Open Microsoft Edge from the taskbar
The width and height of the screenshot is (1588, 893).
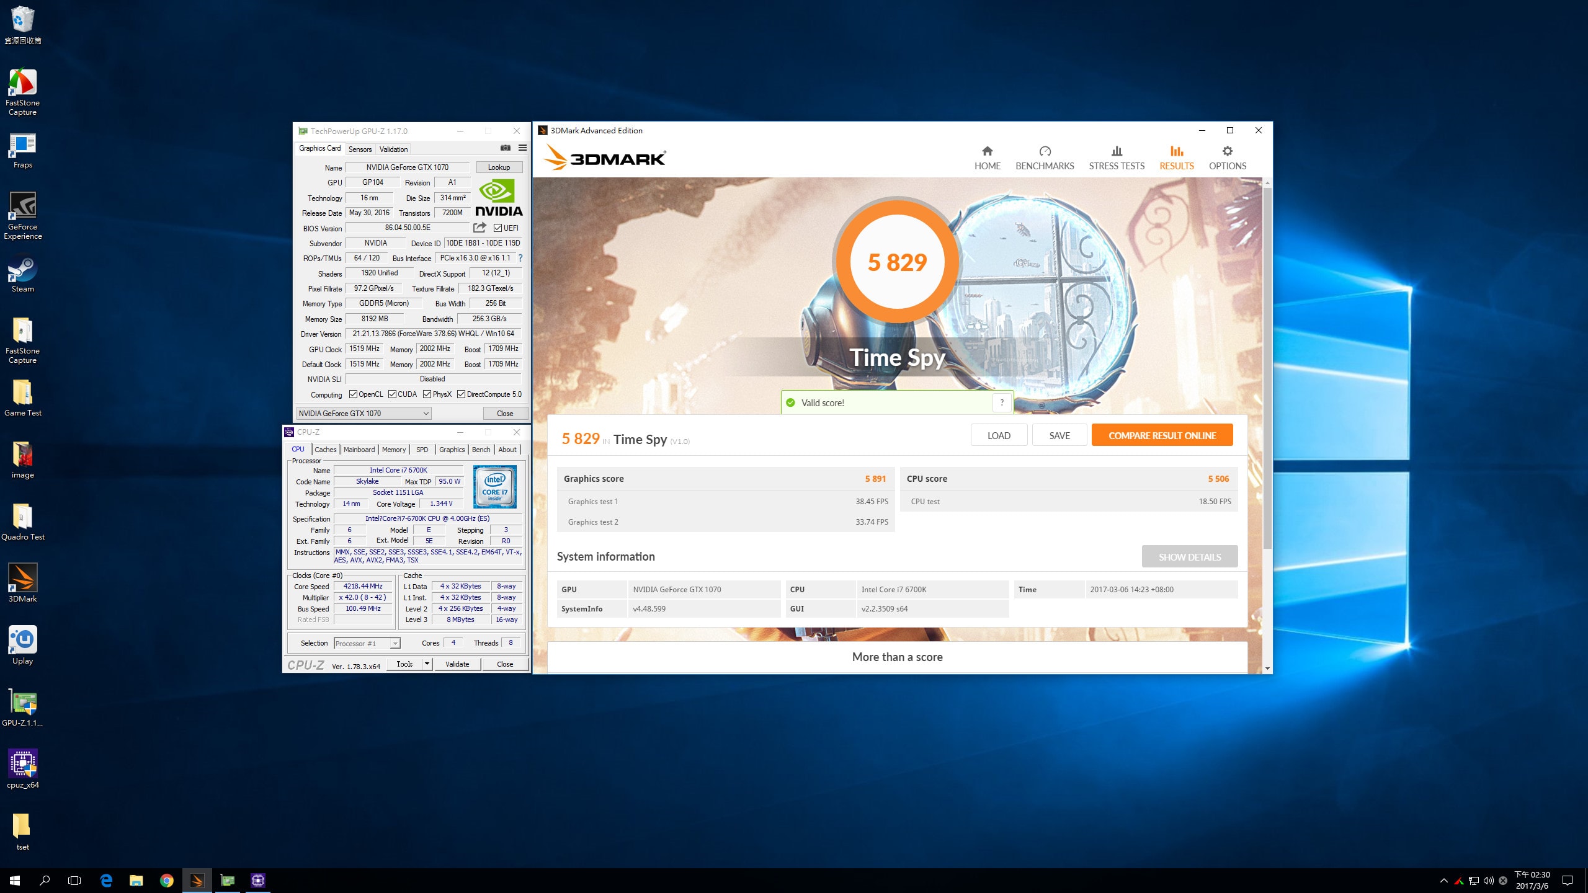(x=106, y=880)
